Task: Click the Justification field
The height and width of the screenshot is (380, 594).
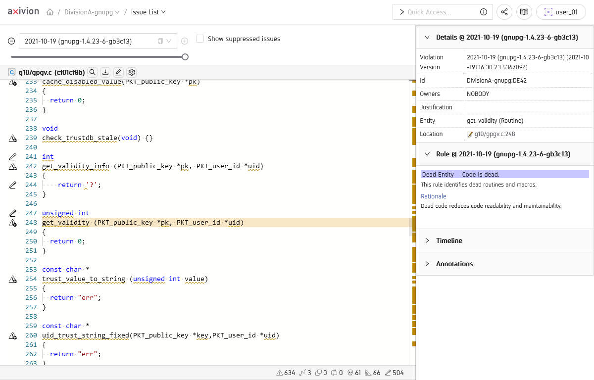Action: tap(529, 107)
